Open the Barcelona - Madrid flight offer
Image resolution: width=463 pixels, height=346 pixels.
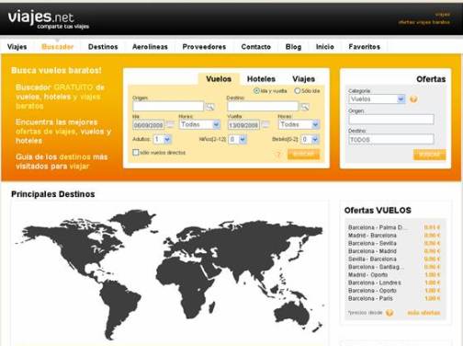coord(372,251)
